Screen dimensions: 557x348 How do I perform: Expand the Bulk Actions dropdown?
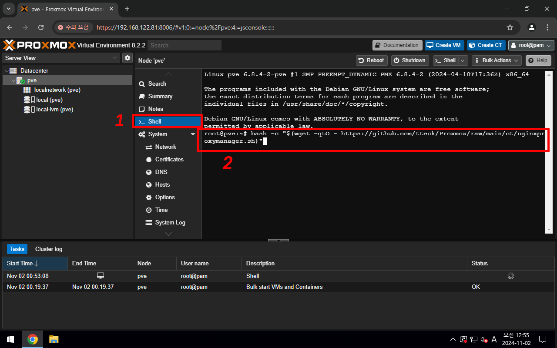click(496, 60)
